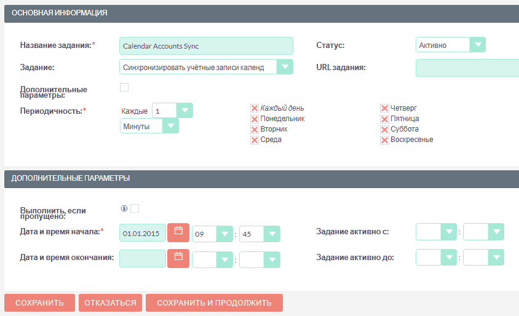Click Сохранить и продолжить button

pyautogui.click(x=213, y=303)
